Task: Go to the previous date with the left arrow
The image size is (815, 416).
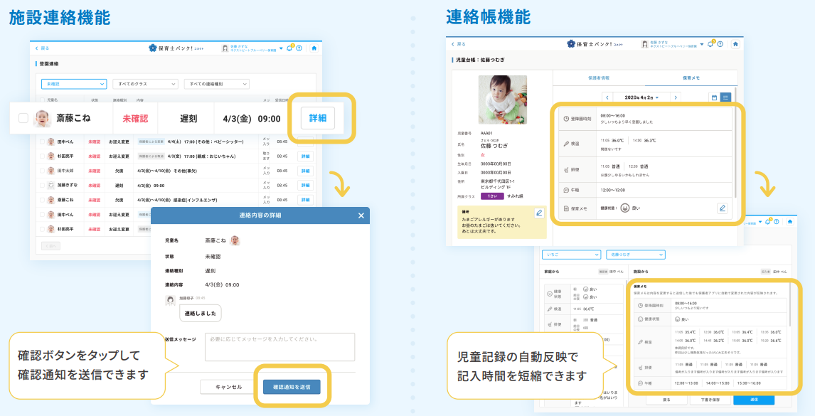Action: [607, 97]
